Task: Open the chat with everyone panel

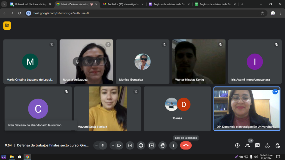Action: (x=257, y=145)
